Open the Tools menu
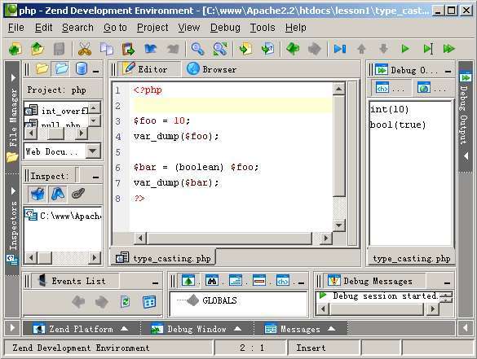 (x=263, y=28)
